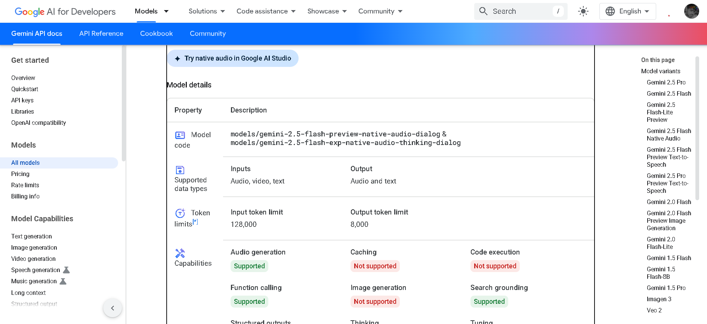Viewport: 707px width, 324px height.
Task: Switch to the API Reference tab
Action: 101,34
